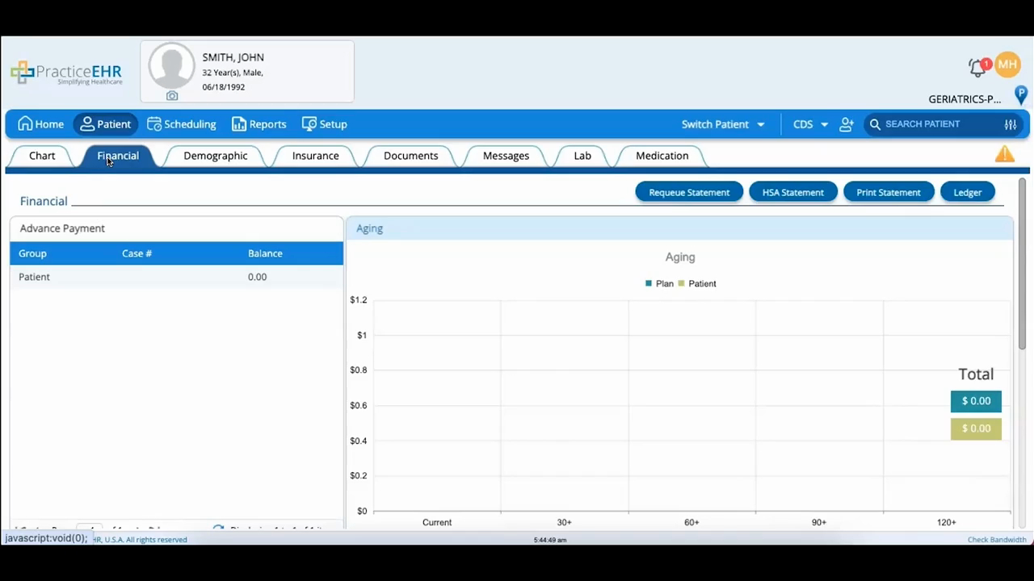Click the Case # column header
Image resolution: width=1034 pixels, height=581 pixels.
(137, 253)
